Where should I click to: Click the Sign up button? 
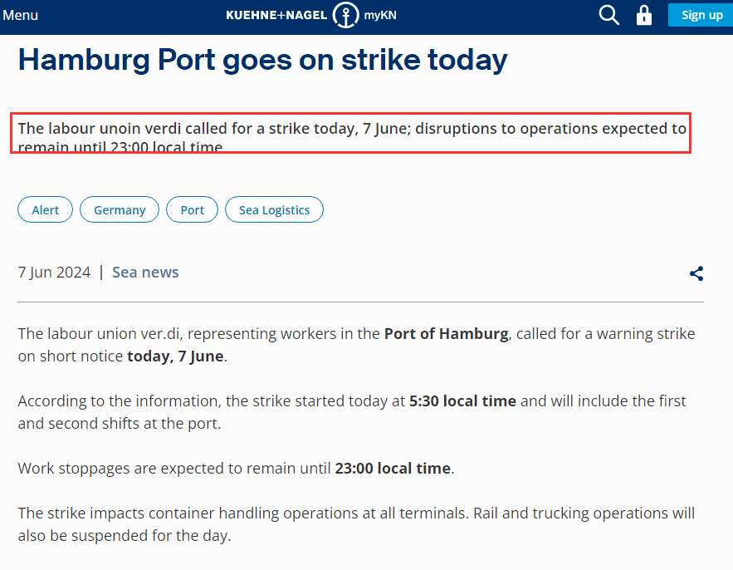[701, 15]
